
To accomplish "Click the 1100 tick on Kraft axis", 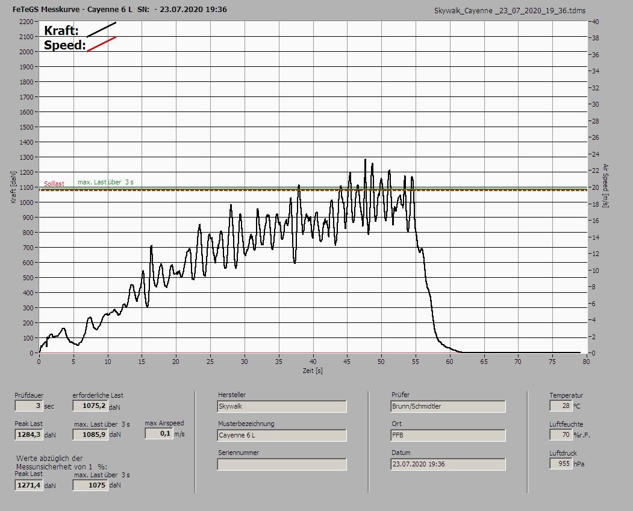I will pos(26,187).
